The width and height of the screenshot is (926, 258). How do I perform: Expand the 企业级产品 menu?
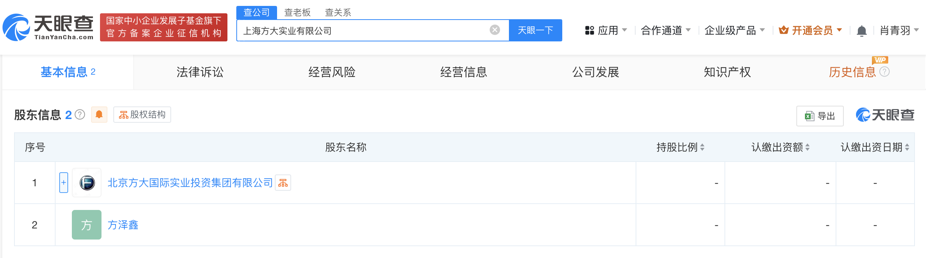pos(735,30)
